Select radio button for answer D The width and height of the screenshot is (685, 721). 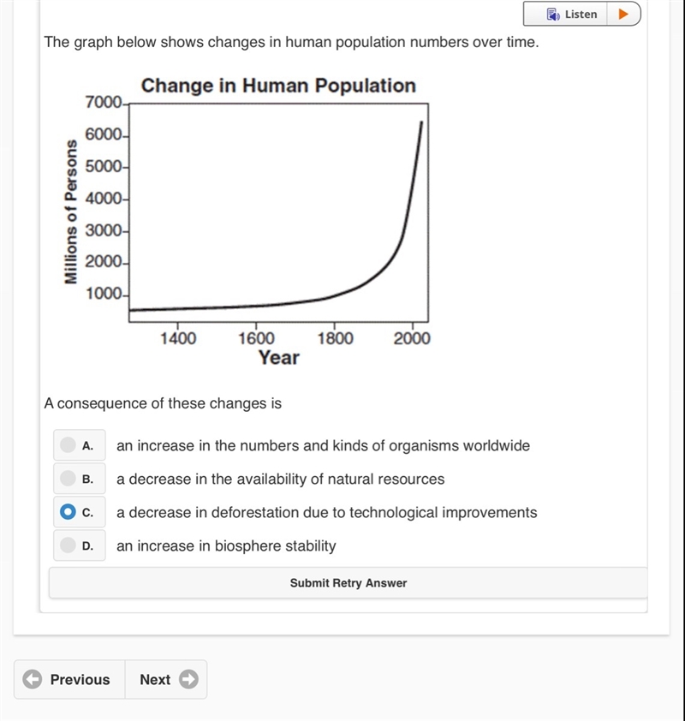click(x=68, y=545)
